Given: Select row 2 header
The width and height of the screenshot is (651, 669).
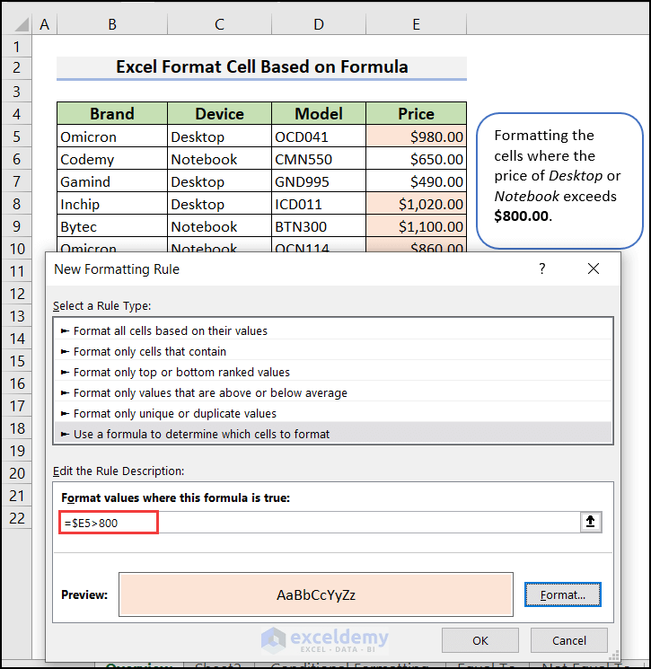Looking at the screenshot, I should click(17, 68).
